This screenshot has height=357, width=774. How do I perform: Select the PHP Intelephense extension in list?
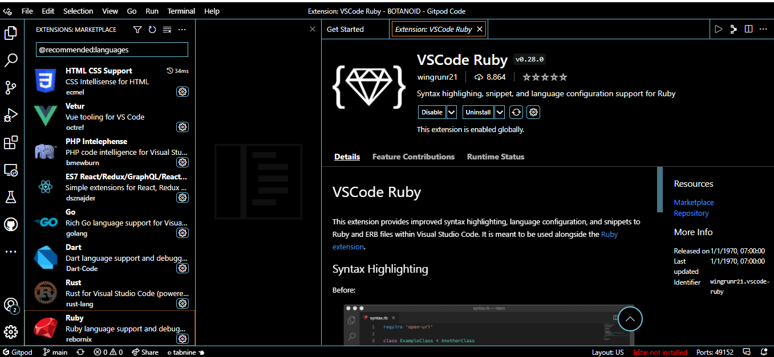[110, 151]
